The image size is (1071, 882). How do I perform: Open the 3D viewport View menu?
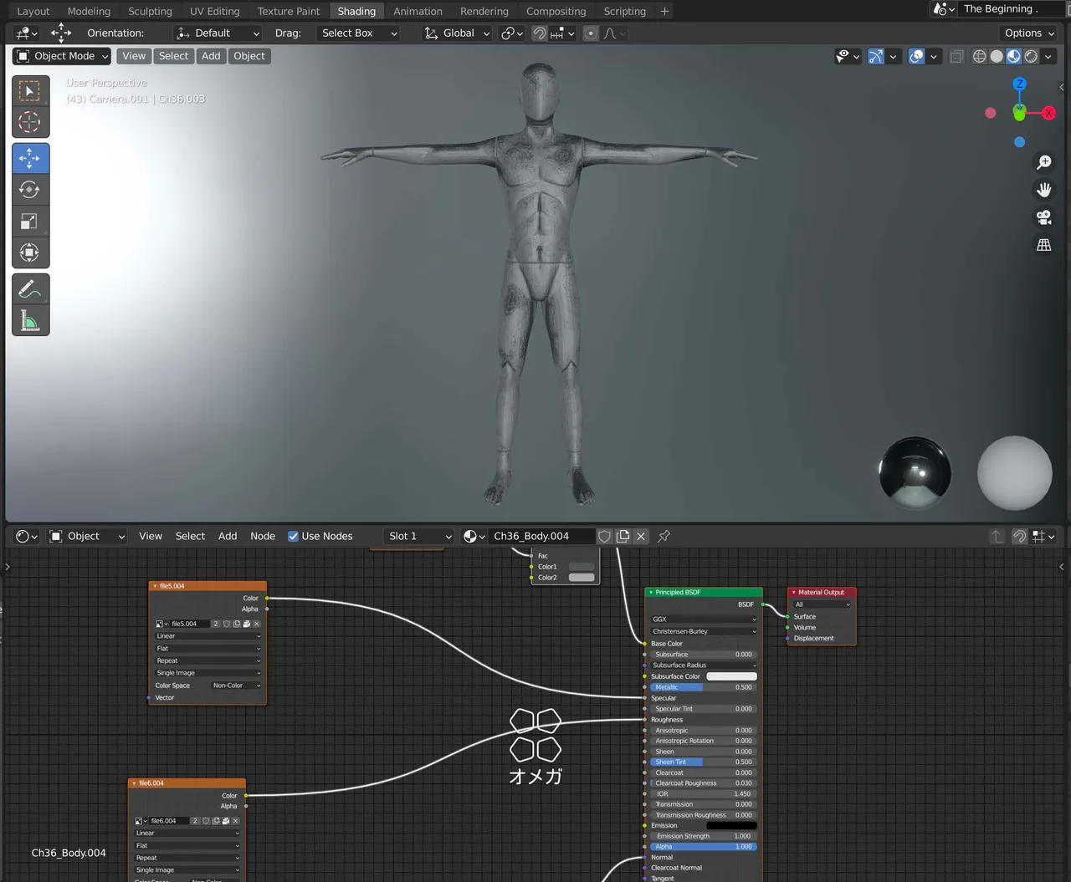tap(134, 56)
